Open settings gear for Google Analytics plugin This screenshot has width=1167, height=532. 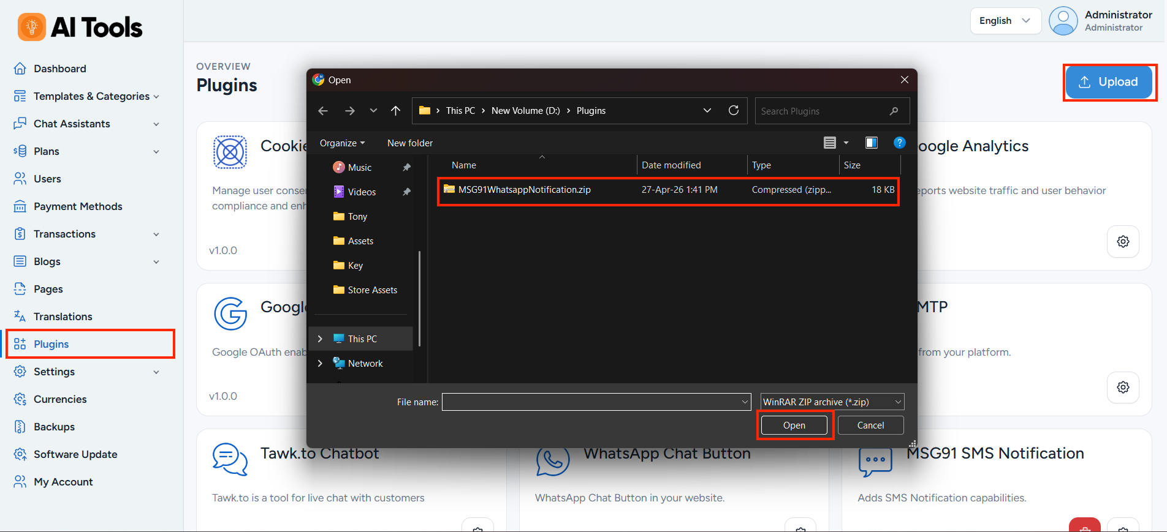point(1123,241)
